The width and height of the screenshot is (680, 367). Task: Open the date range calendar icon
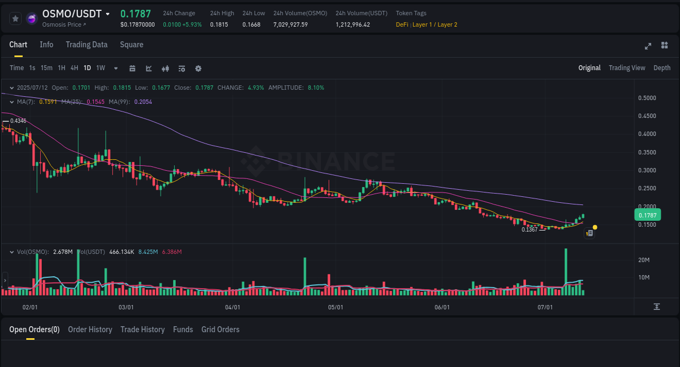[132, 68]
